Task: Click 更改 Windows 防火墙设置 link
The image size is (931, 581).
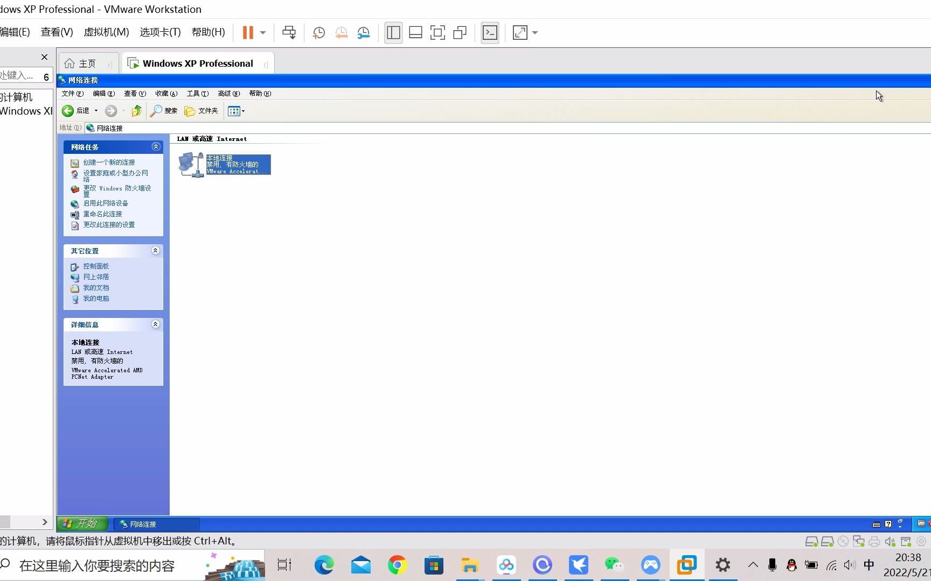Action: pos(117,191)
